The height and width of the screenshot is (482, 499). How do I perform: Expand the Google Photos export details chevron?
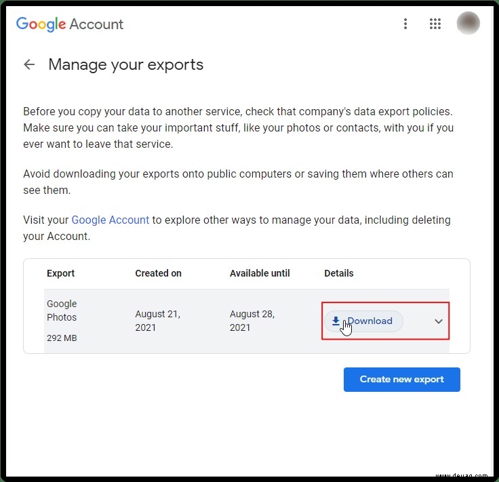[439, 321]
